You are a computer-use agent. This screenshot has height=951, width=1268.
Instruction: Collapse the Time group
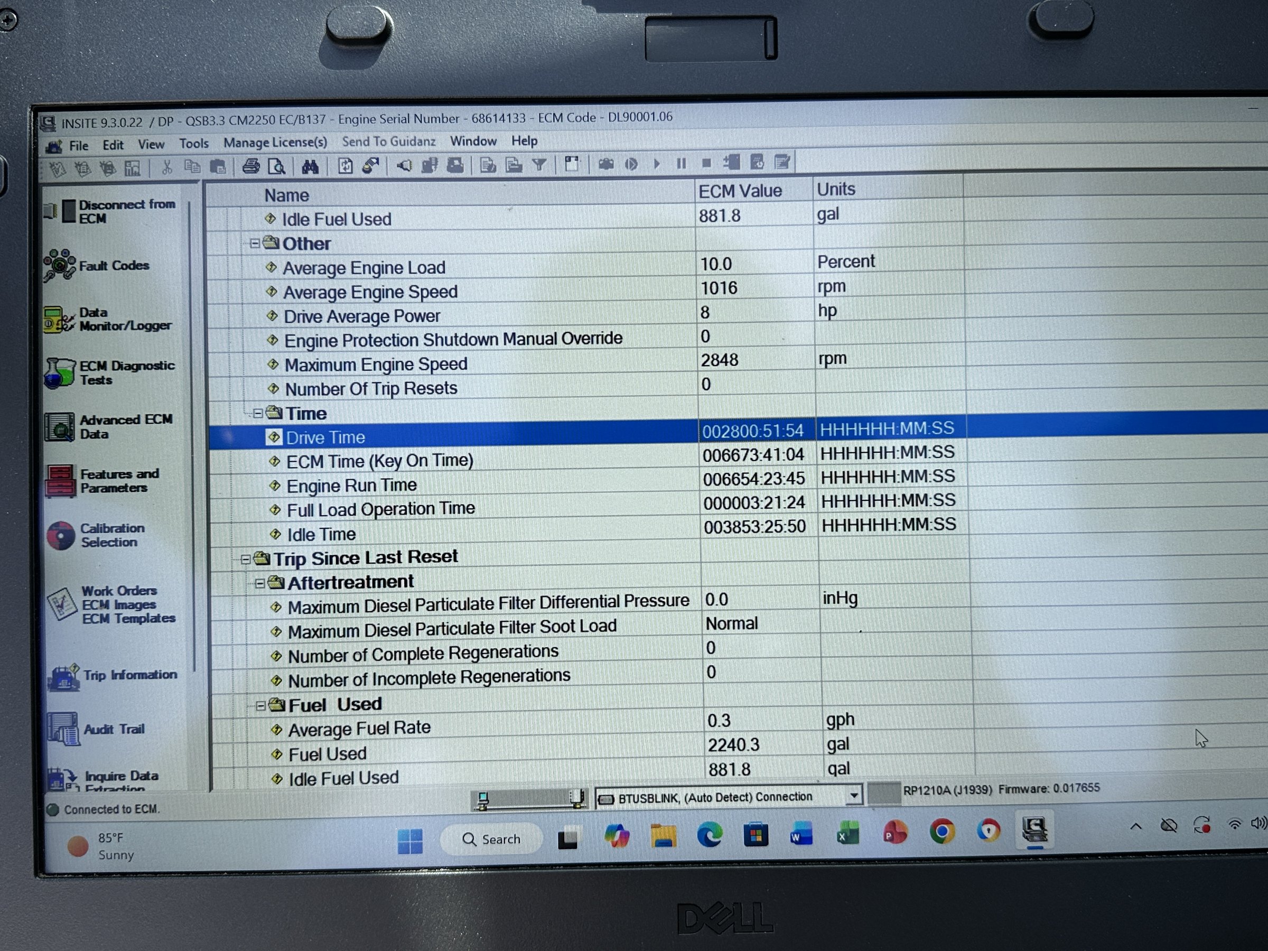[x=257, y=413]
